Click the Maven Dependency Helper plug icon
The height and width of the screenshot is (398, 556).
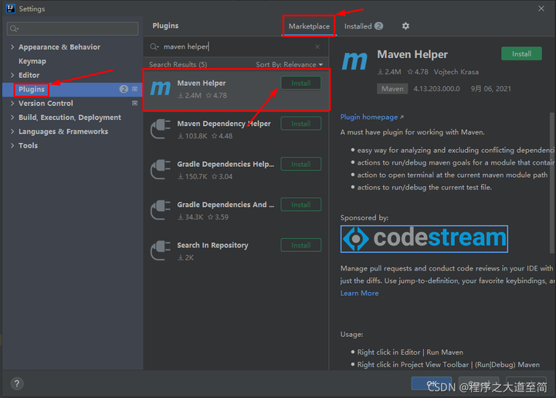point(161,129)
